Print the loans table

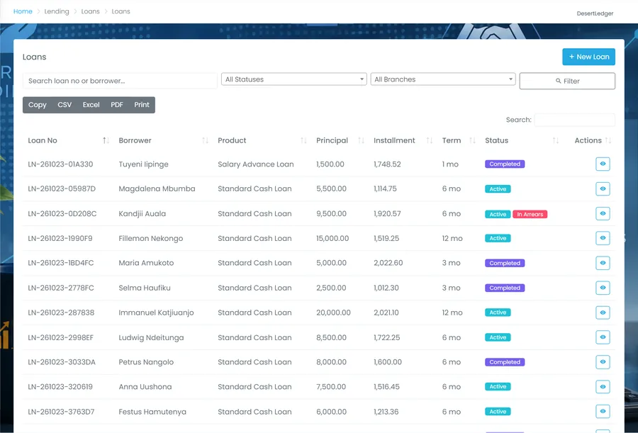142,105
